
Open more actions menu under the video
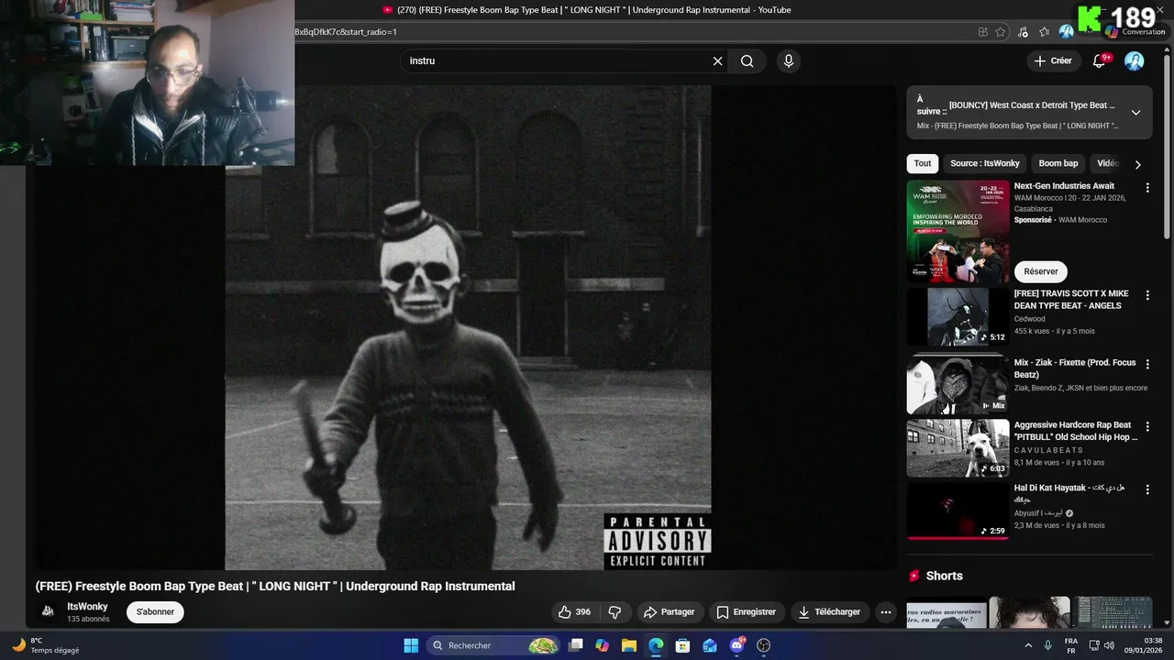pyautogui.click(x=885, y=612)
